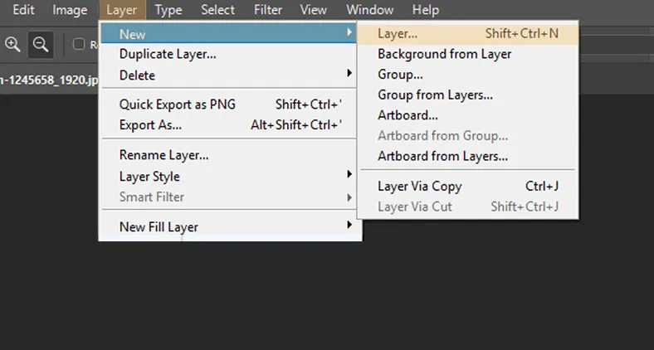Viewport: 654px width, 350px height.
Task: Choose Export As... from Layer menu
Action: [x=228, y=124]
